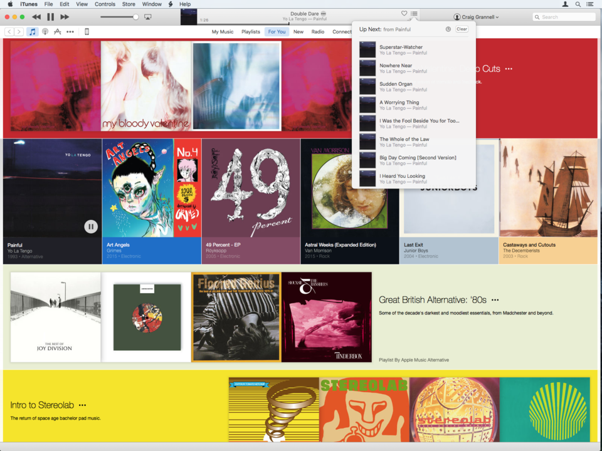The image size is (602, 451).
Task: Show play history clock icon
Action: click(x=448, y=29)
